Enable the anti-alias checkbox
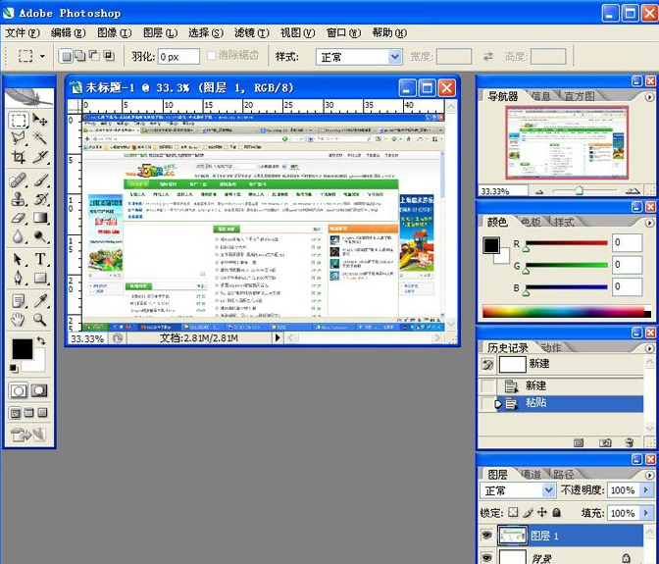659x564 pixels. click(212, 56)
